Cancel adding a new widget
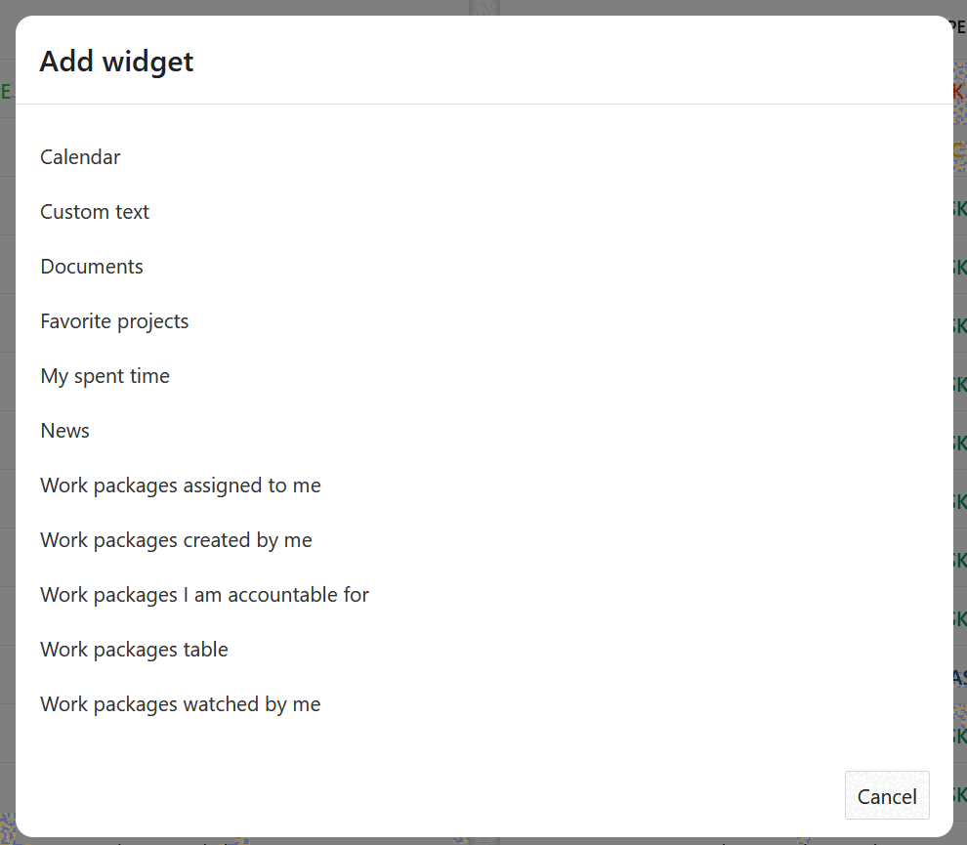This screenshot has width=967, height=845. [x=886, y=795]
